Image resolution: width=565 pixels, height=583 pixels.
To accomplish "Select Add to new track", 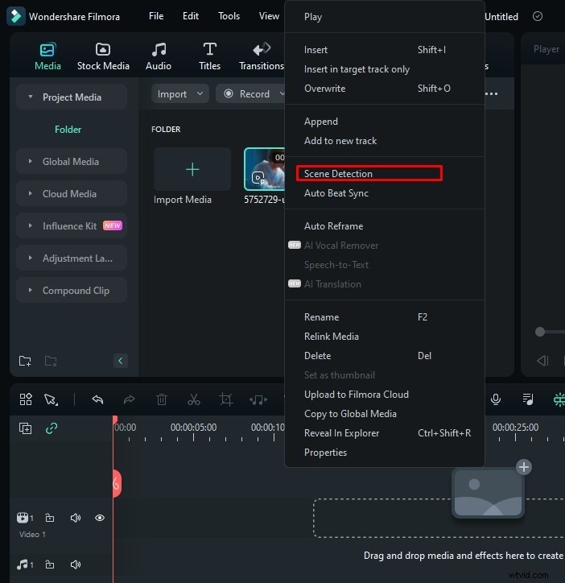I will 385,141.
